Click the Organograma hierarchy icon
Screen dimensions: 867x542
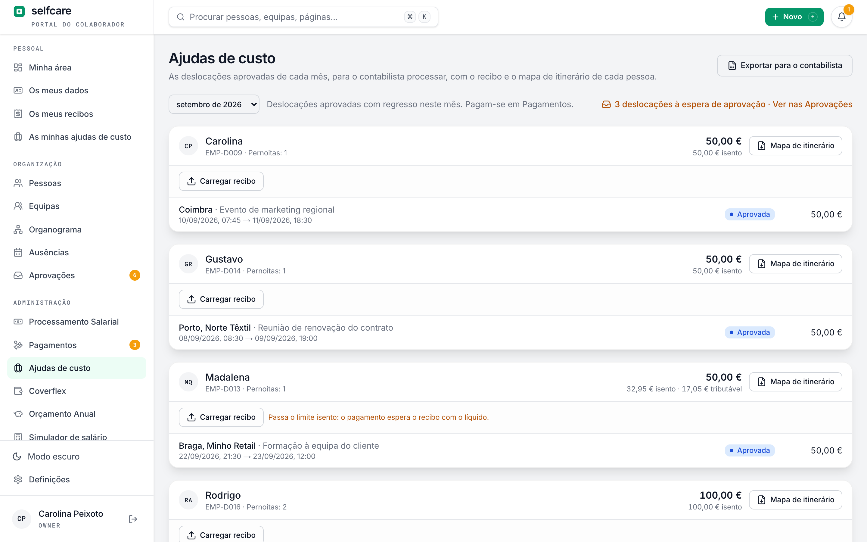coord(18,229)
